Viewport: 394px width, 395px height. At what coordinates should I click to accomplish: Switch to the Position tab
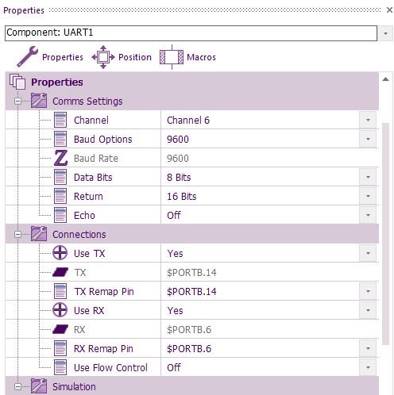click(x=135, y=57)
